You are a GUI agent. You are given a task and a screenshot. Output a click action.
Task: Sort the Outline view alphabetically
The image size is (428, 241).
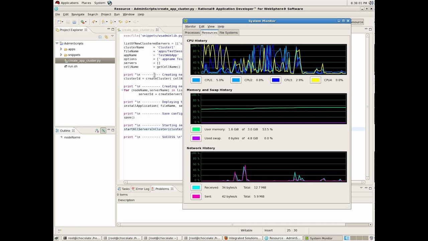[x=97, y=131]
